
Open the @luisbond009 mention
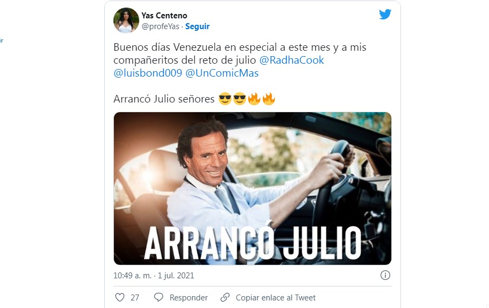pyautogui.click(x=148, y=73)
